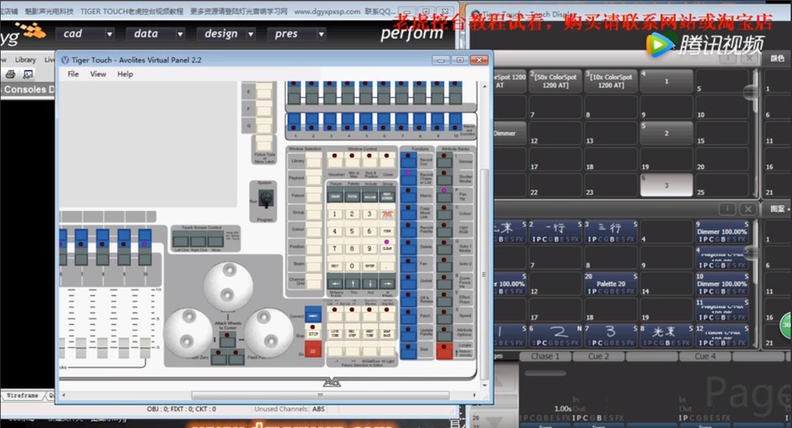Click the Library window selection button
The image size is (792, 428).
(x=314, y=161)
